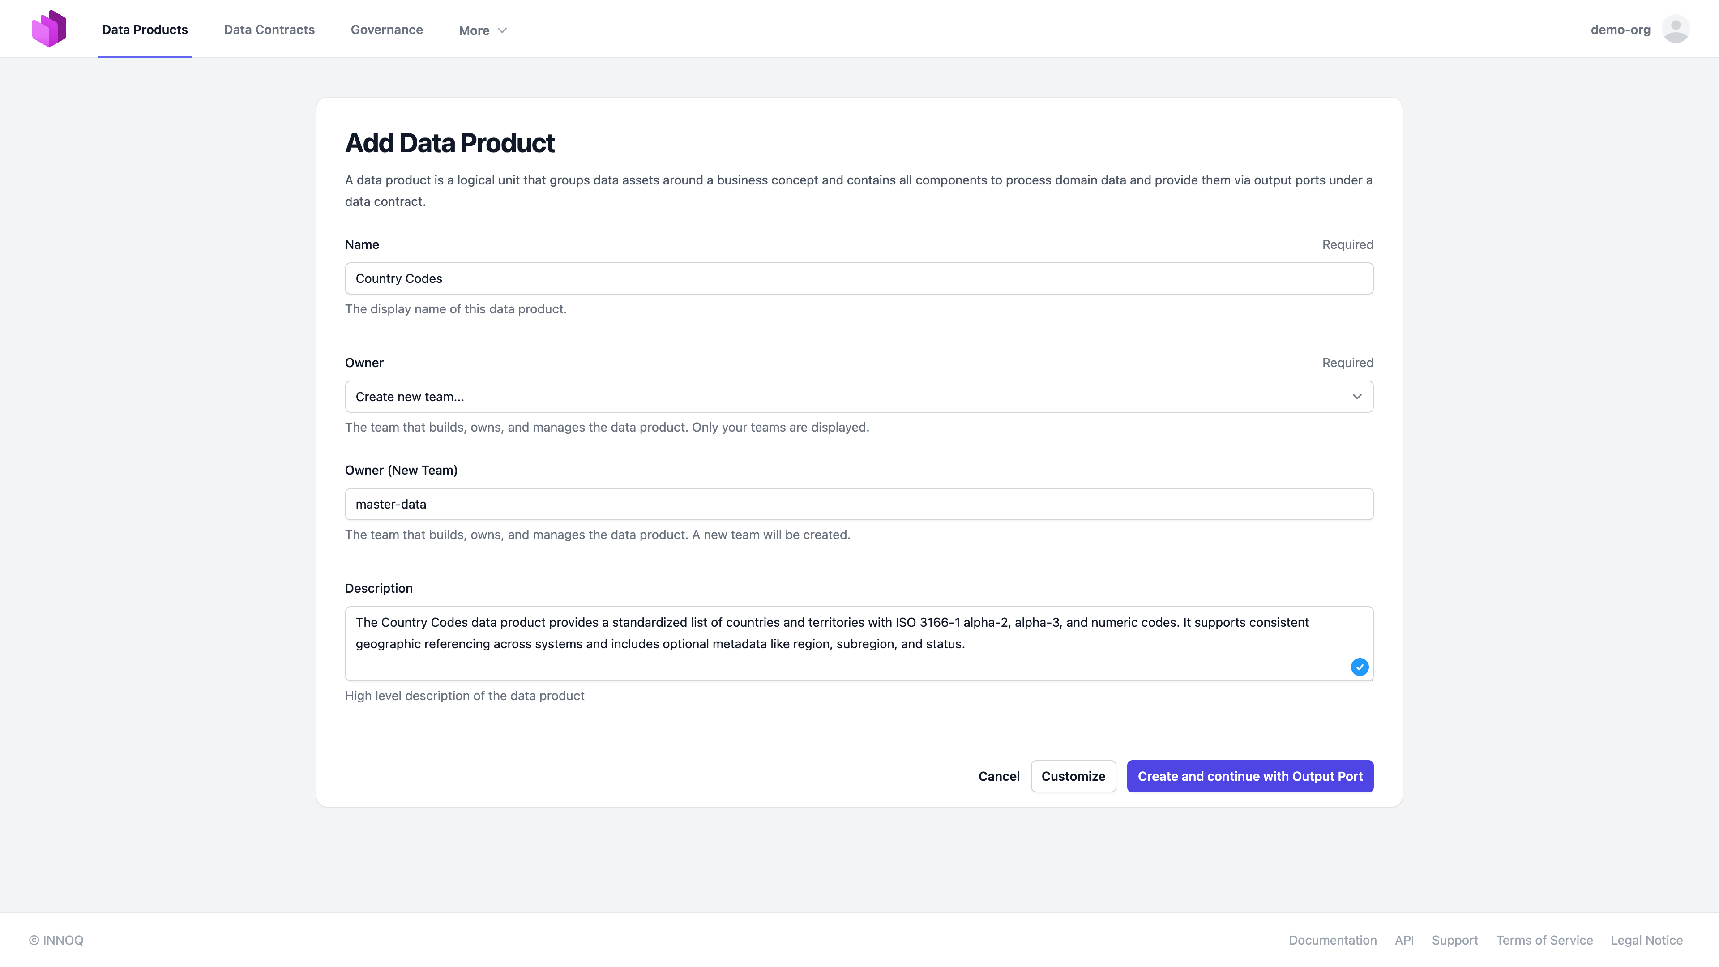Screen dimensions: 1719x967
Task: Open the Documentation footer link
Action: pos(1332,940)
